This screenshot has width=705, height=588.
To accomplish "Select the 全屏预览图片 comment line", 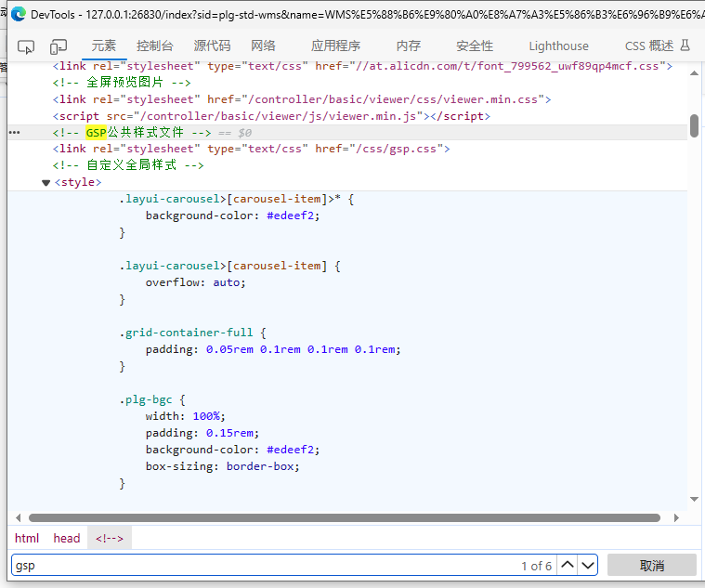I will (122, 83).
